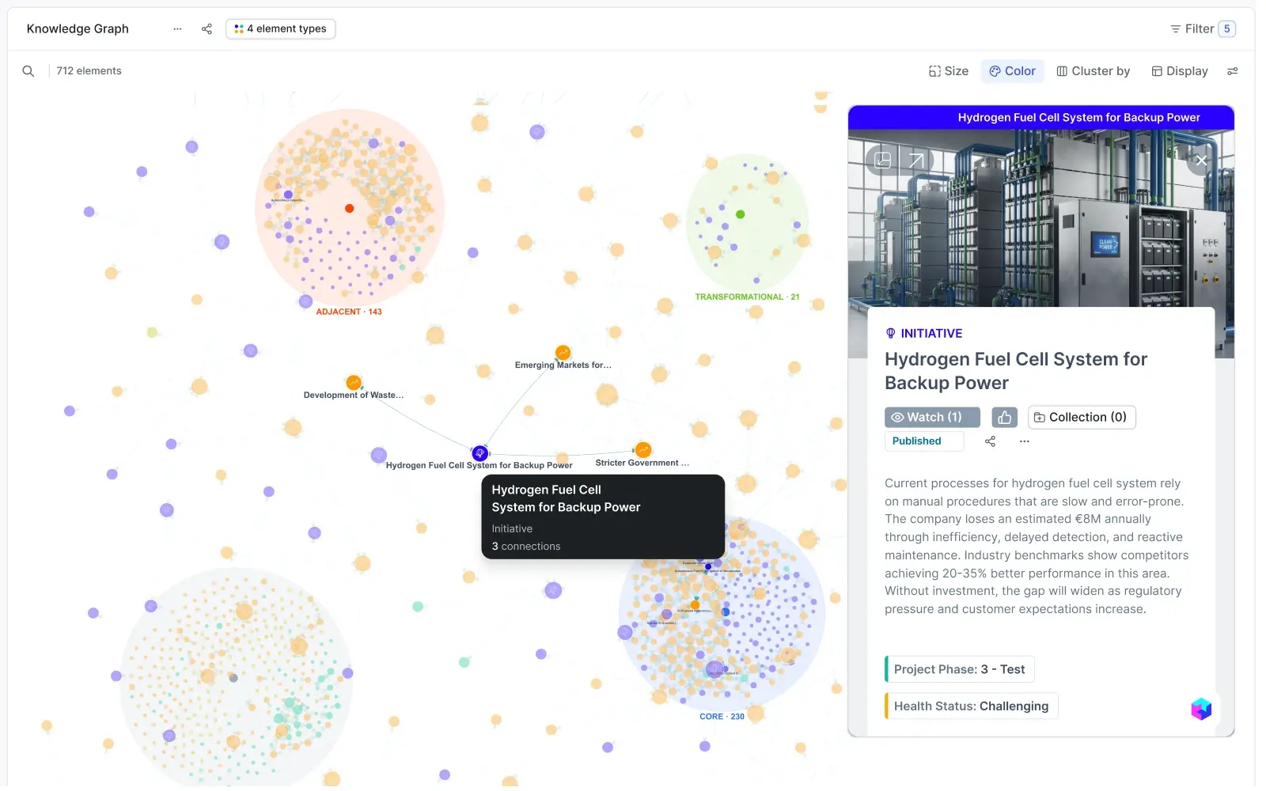Open the Display options

(x=1180, y=71)
